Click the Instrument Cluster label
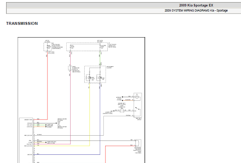 pyautogui.click(x=110, y=67)
